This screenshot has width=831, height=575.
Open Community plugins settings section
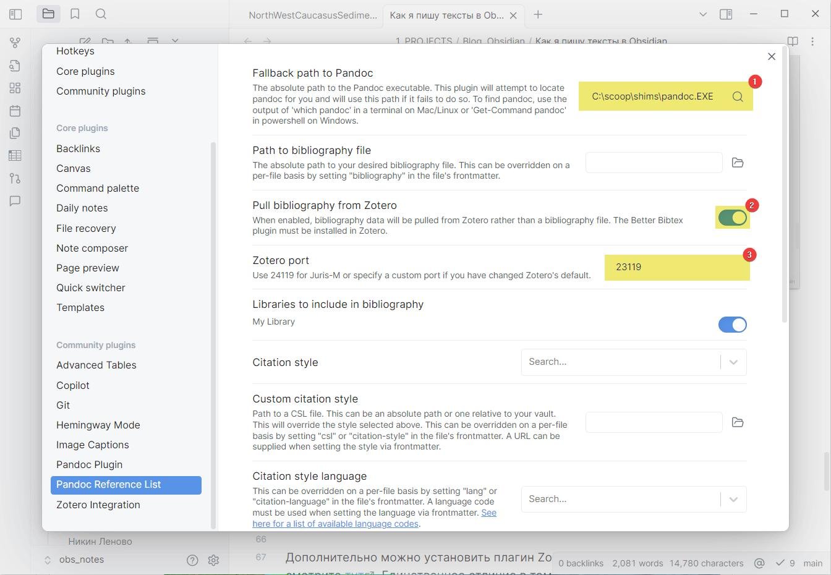point(101,92)
